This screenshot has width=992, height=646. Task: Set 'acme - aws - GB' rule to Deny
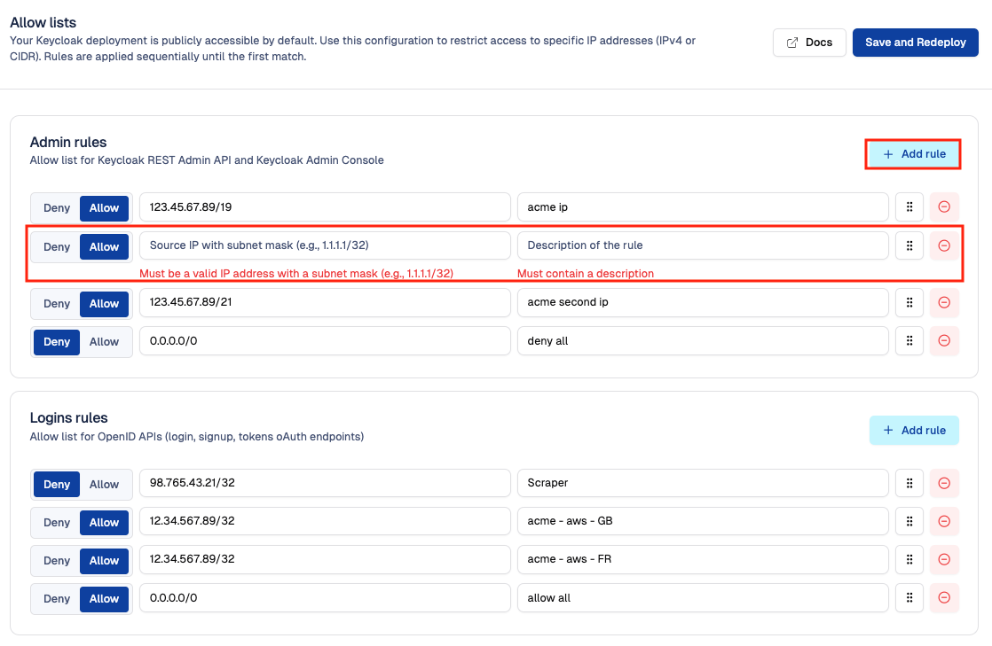(x=57, y=522)
